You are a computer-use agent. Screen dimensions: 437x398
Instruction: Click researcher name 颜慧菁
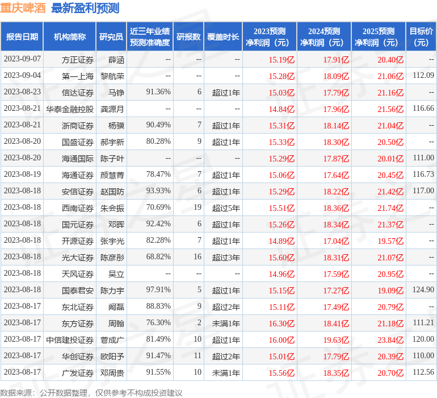pyautogui.click(x=112, y=175)
